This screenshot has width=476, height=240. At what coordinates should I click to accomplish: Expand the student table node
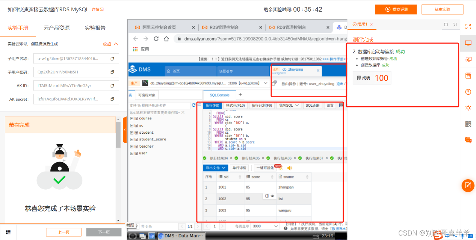pos(131,132)
